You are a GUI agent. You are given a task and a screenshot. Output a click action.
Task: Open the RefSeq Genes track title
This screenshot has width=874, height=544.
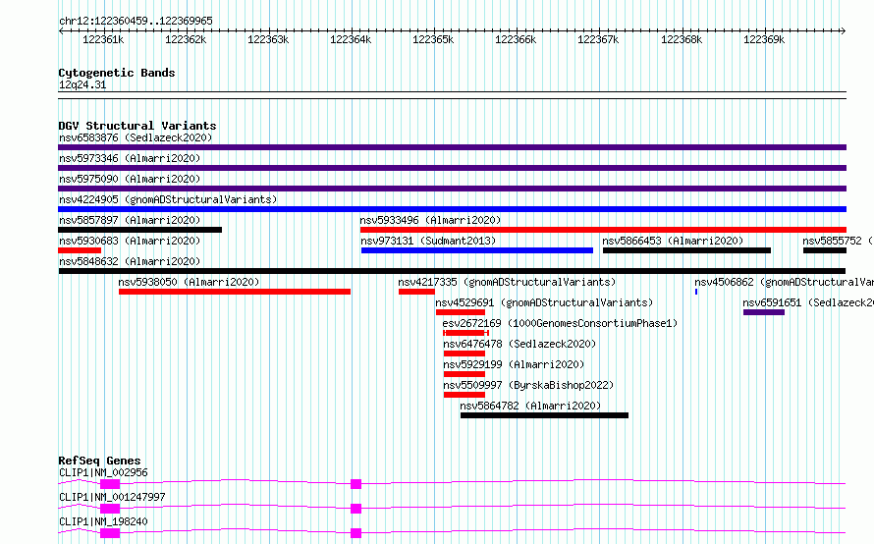tap(99, 461)
